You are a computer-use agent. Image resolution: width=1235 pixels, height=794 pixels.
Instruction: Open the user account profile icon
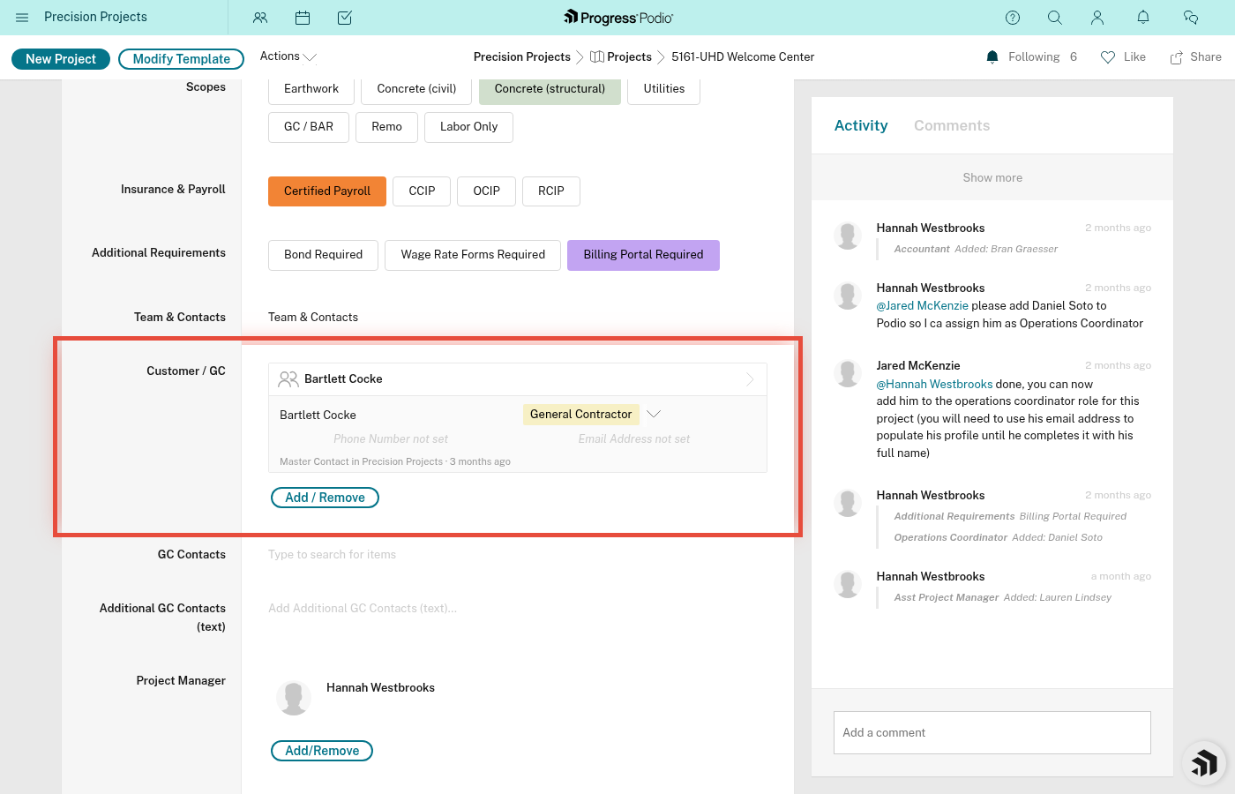click(1097, 18)
